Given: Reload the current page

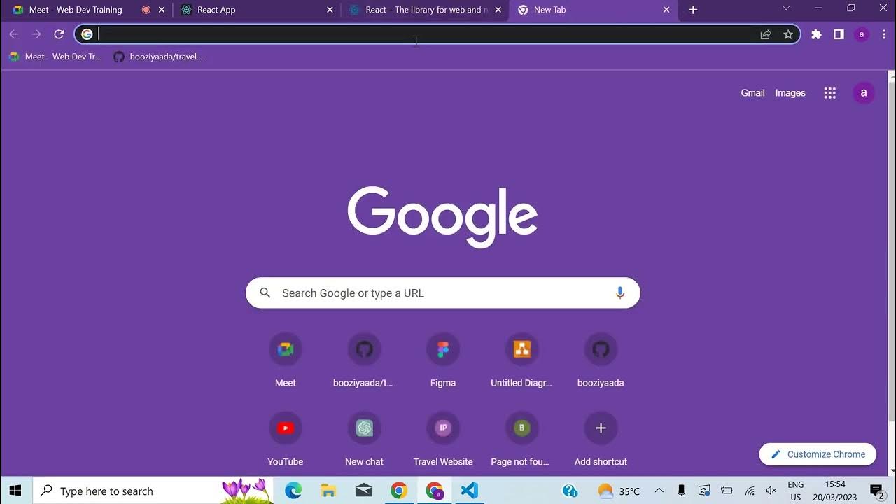Looking at the screenshot, I should click(x=59, y=34).
